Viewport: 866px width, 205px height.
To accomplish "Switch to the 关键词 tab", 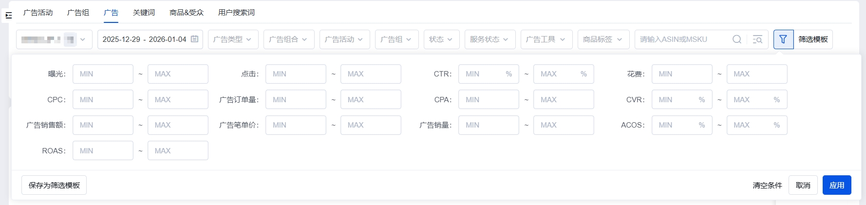I will [144, 13].
